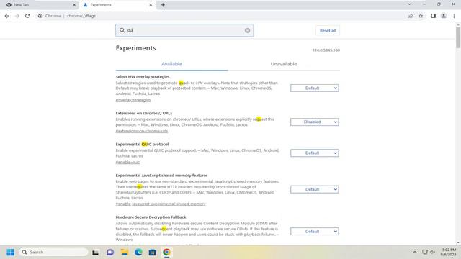Viewport: 461px width, 259px height.
Task: Toggle the Chrome side panel icon
Action: point(433,16)
